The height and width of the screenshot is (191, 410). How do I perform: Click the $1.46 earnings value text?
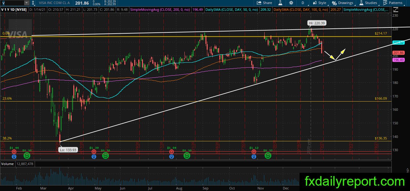[x=14, y=148]
